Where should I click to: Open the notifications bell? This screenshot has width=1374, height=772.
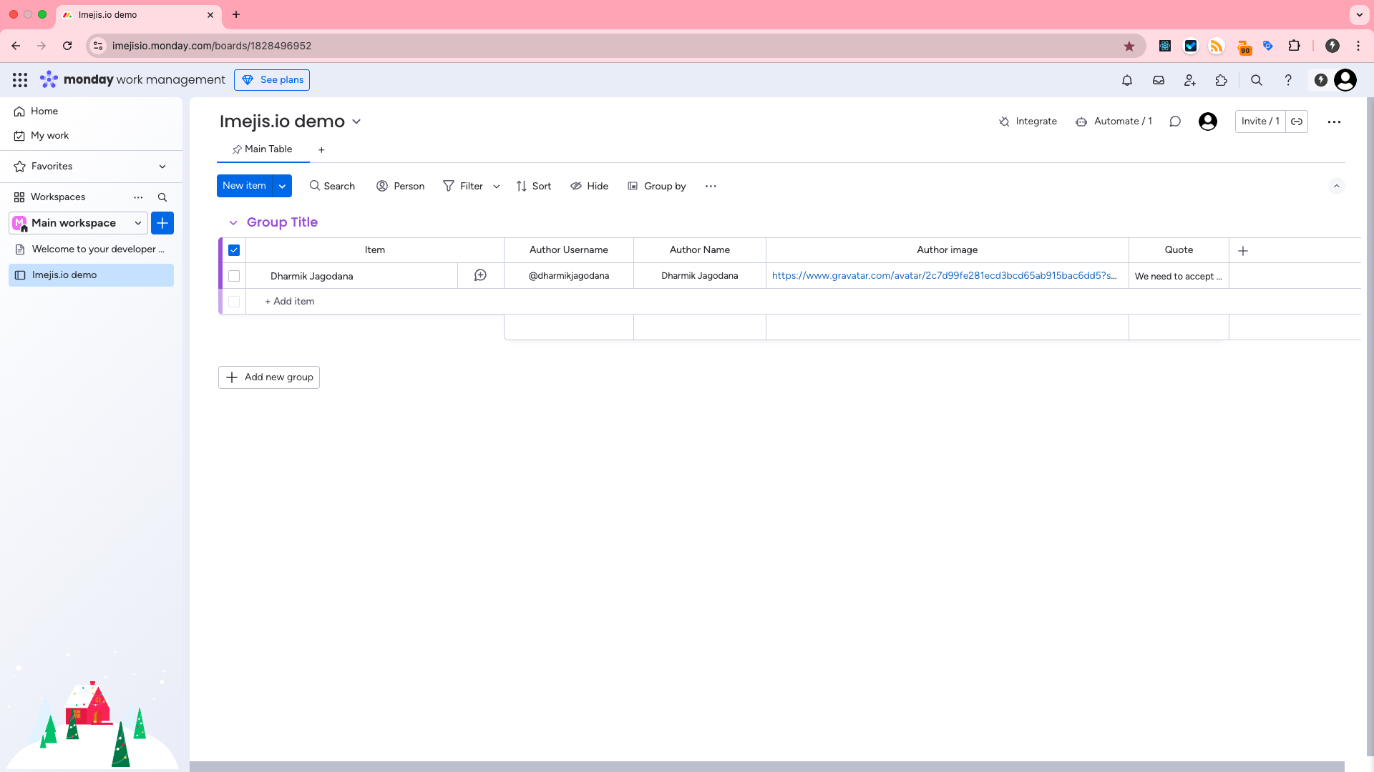pyautogui.click(x=1127, y=80)
